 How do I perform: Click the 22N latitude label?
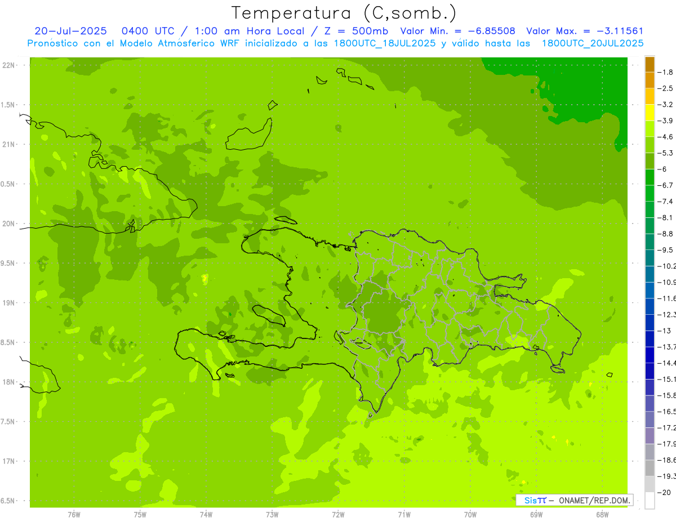pos(8,65)
